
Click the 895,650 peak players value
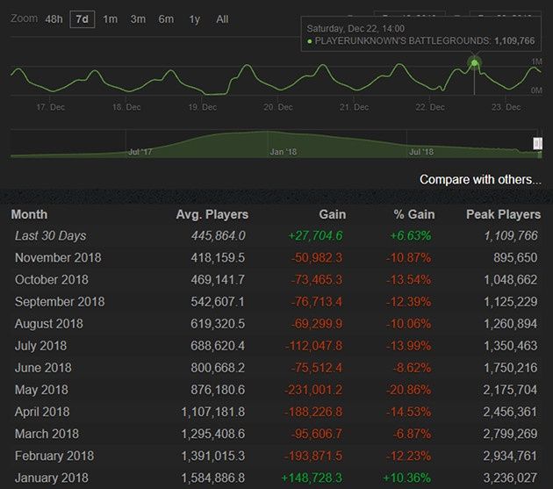click(515, 258)
